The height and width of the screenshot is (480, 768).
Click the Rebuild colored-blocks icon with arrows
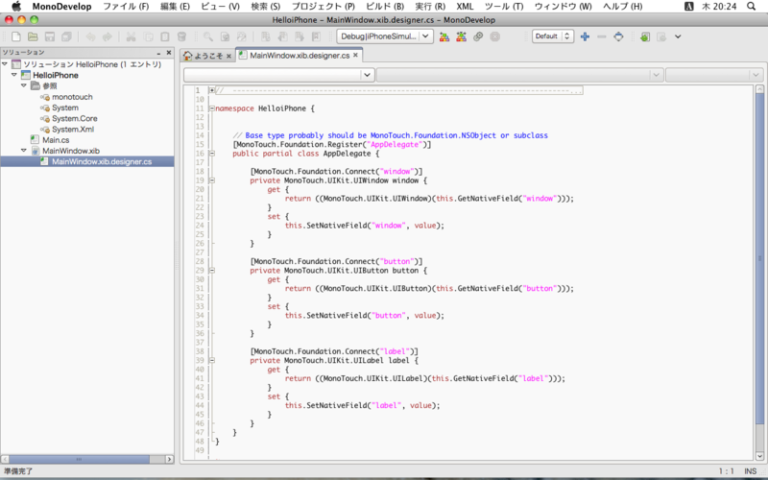tap(461, 36)
